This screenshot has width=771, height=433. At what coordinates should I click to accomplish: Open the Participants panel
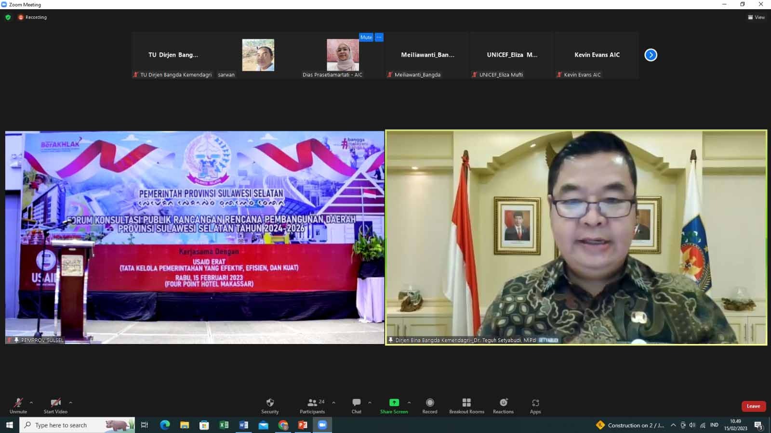tap(312, 406)
